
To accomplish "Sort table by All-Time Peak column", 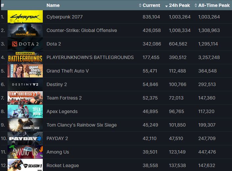I will click(212, 5).
